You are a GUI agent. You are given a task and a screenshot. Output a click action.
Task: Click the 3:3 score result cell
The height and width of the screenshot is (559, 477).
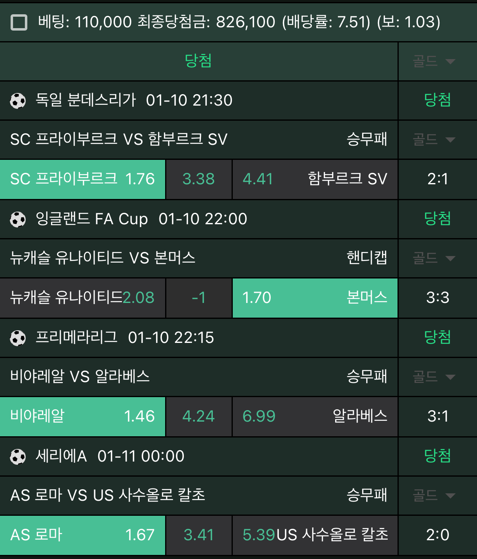coord(437,298)
